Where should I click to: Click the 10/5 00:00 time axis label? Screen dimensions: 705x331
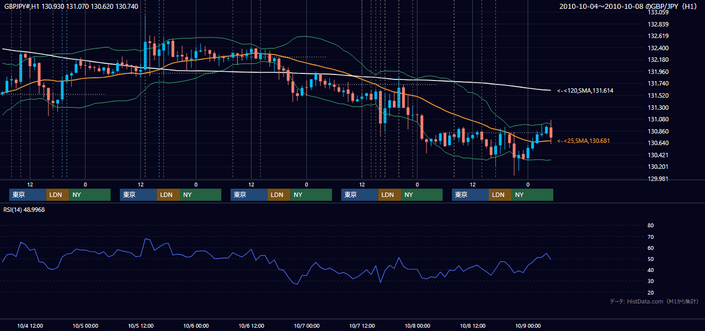86,326
